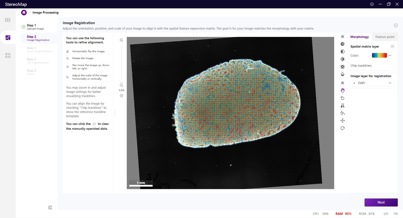Click the home icon in breadcrumb
Screen dimensions: 403x218
24,13
